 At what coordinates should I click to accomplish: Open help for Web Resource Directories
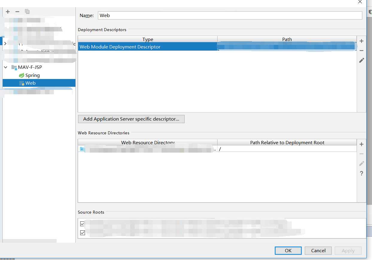click(x=362, y=174)
